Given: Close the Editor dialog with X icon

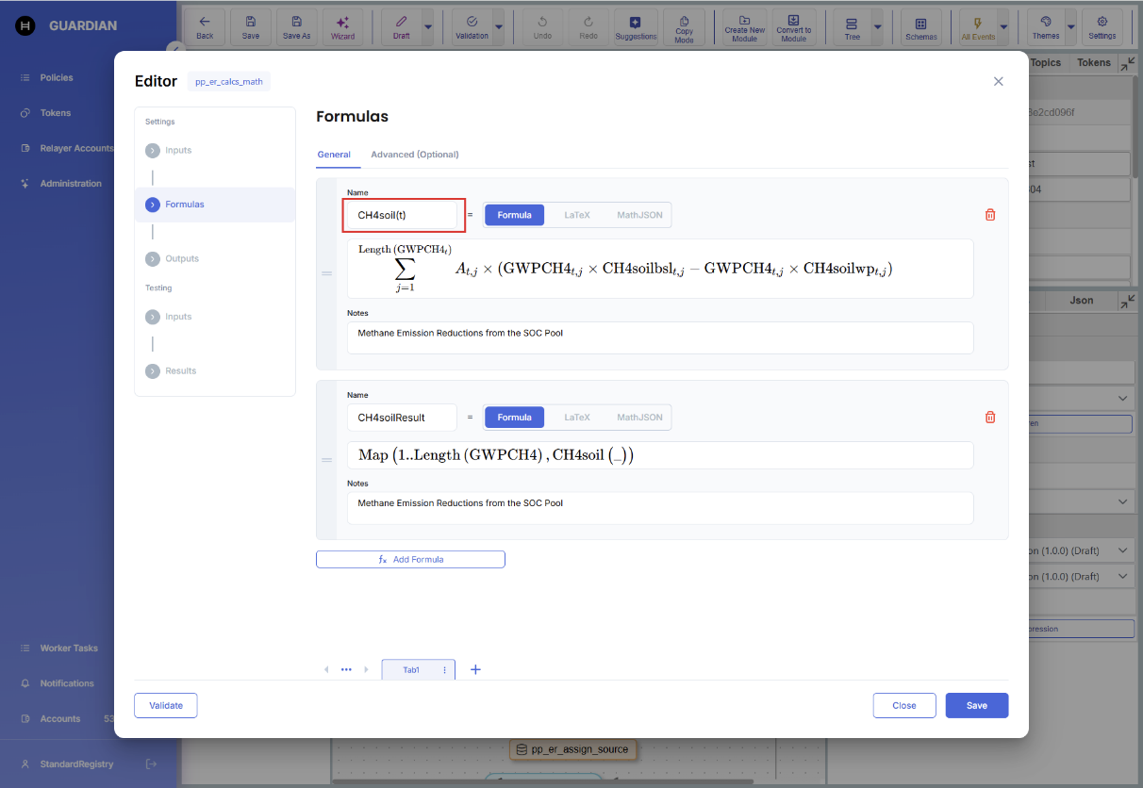Looking at the screenshot, I should [x=998, y=82].
